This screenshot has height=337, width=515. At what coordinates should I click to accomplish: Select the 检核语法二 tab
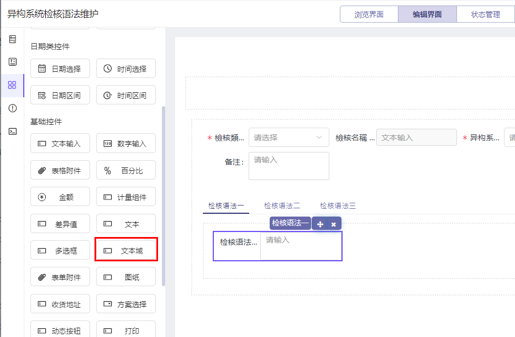click(x=282, y=206)
